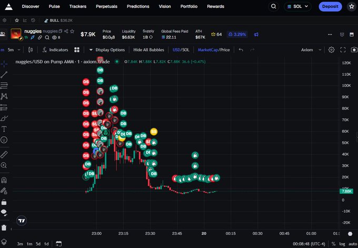Take a chart snapshot with camera
Viewport: 358px width, 248px height.
click(x=354, y=50)
